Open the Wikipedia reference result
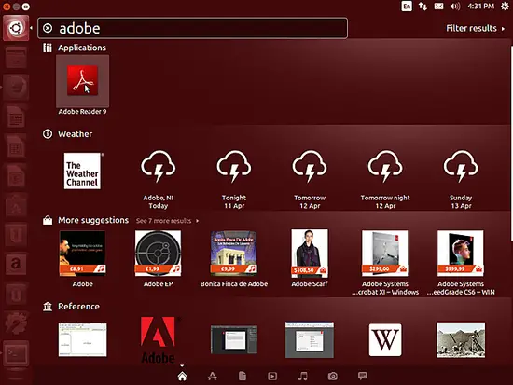Image resolution: width=513 pixels, height=385 pixels. tap(385, 340)
